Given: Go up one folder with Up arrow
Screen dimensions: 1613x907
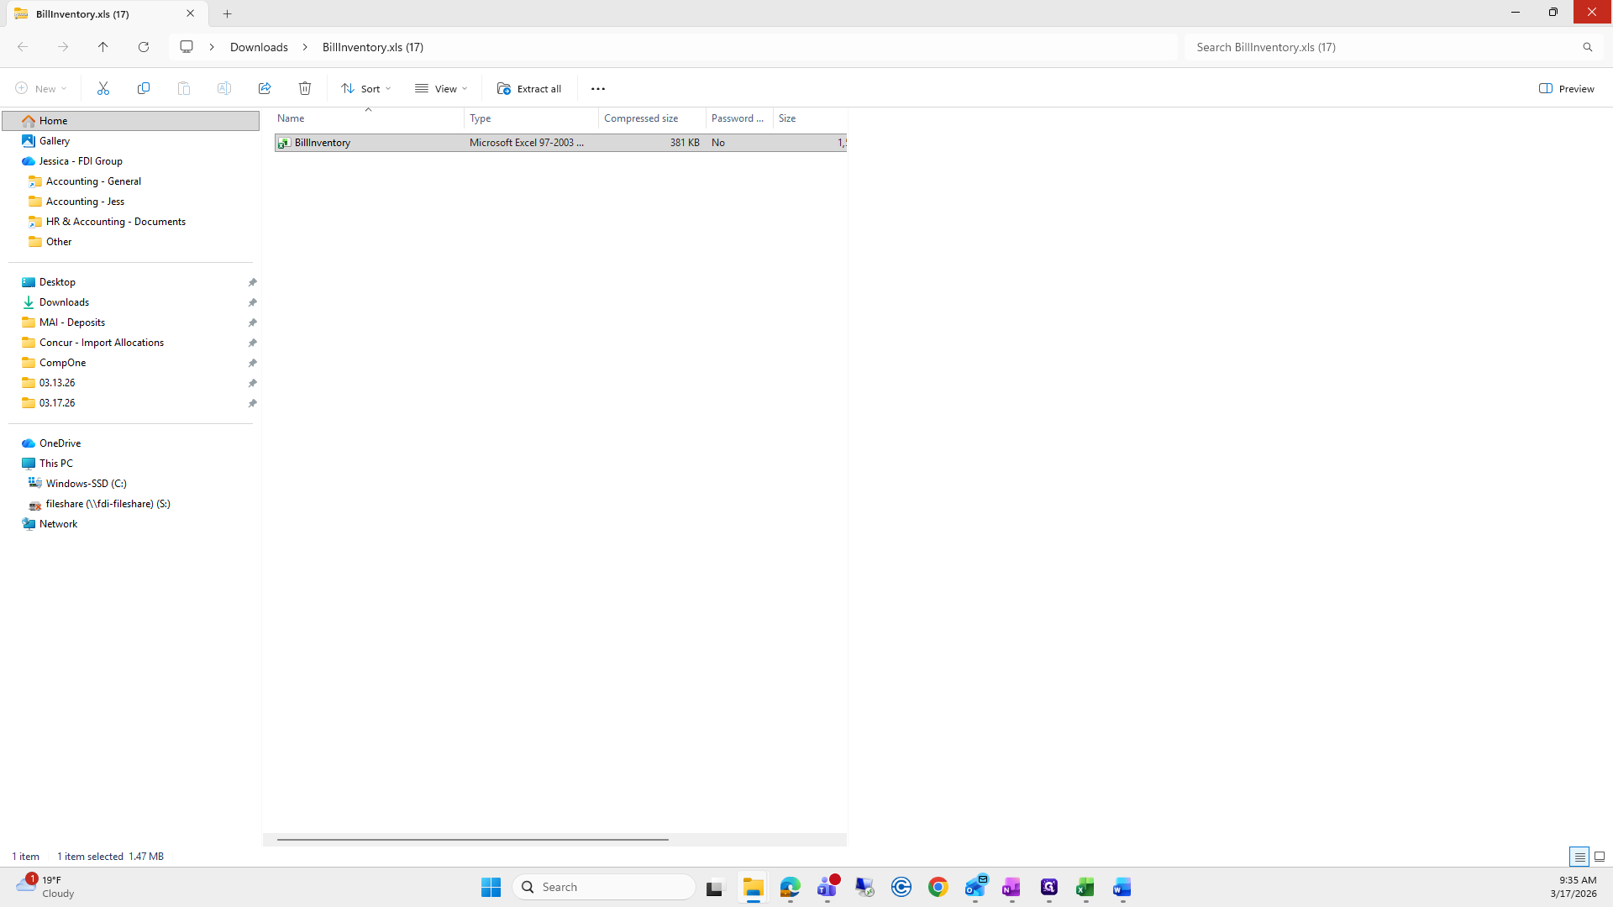Looking at the screenshot, I should [x=103, y=47].
